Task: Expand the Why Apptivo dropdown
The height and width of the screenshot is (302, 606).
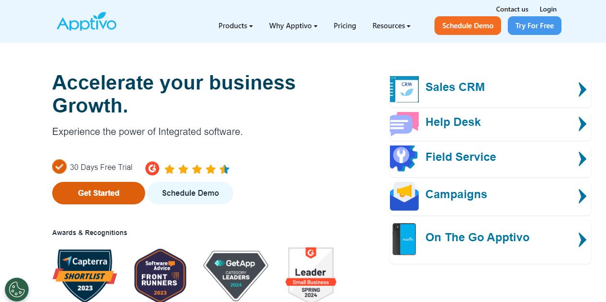Action: pos(293,26)
